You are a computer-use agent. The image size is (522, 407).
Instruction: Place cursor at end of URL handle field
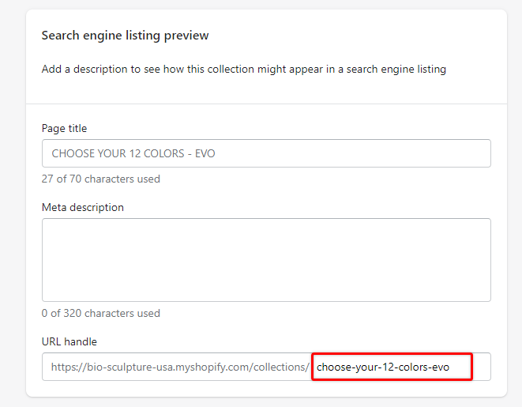click(x=479, y=367)
